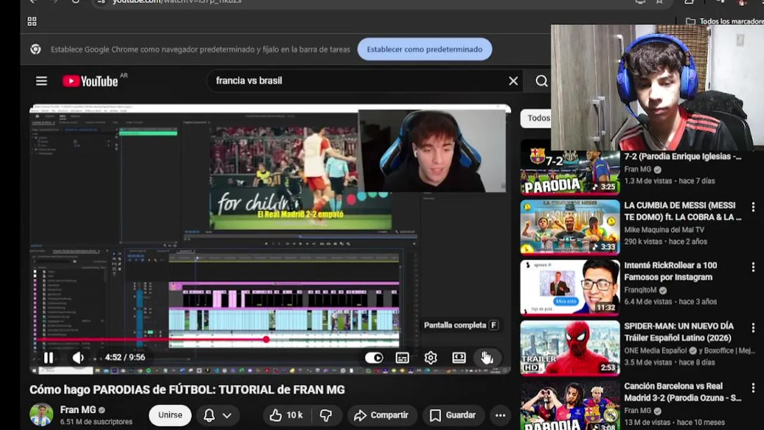Pause the video playback
Screen dimensions: 764x430
[x=48, y=357]
